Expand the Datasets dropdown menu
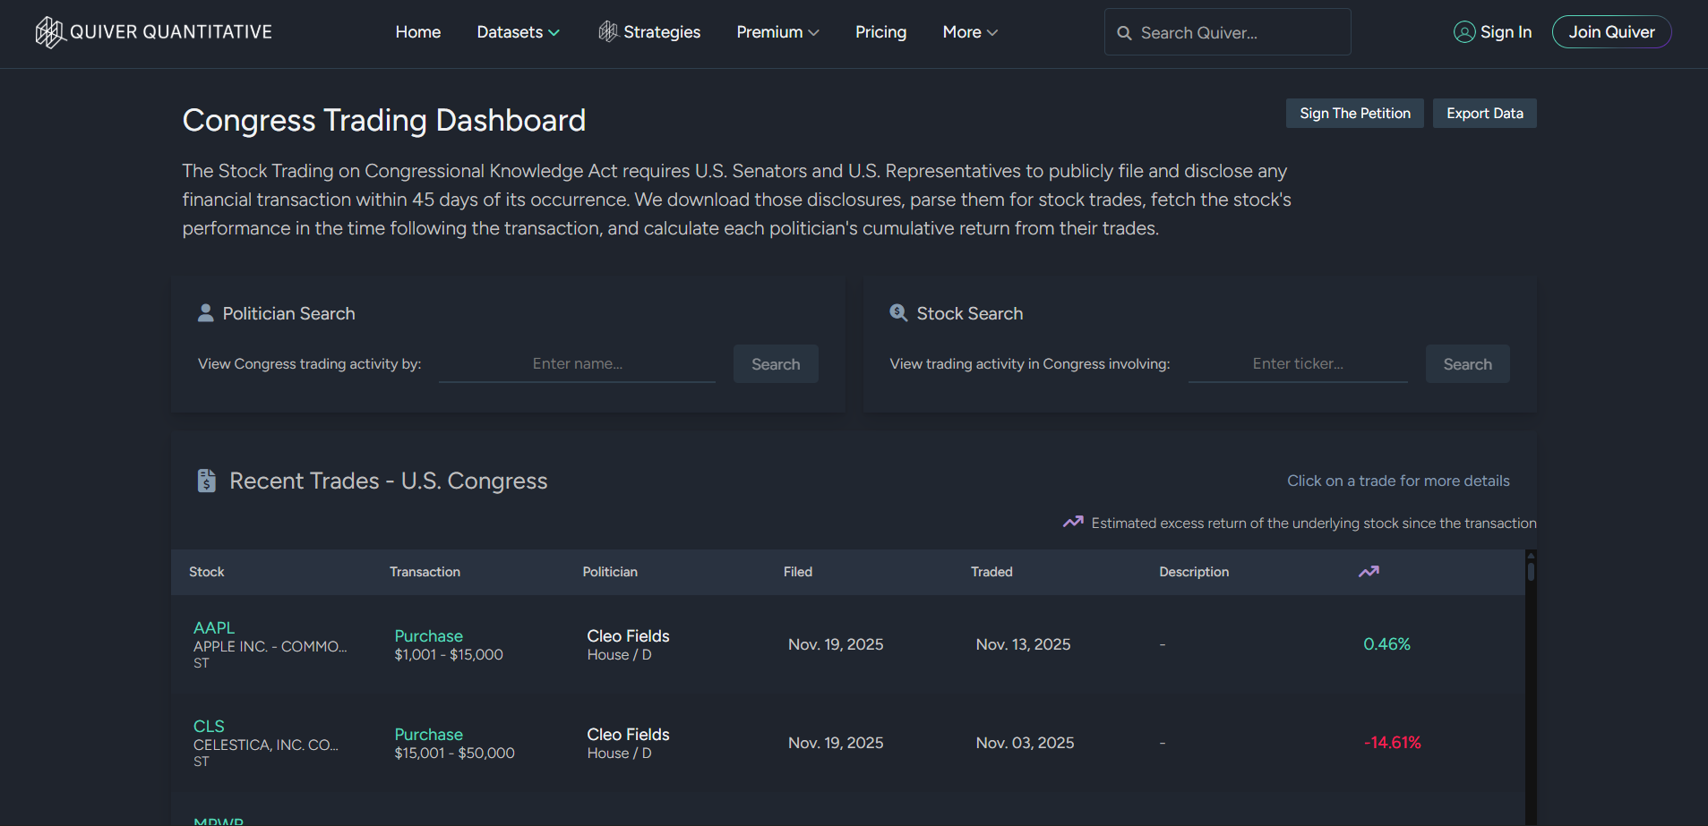Viewport: 1708px width, 826px height. pos(518,32)
